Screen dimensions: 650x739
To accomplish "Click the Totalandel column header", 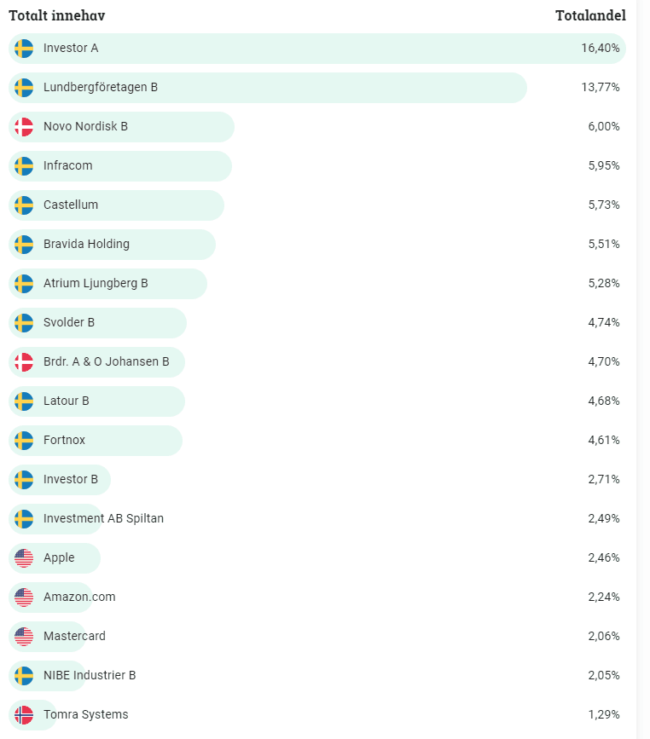I will point(590,15).
